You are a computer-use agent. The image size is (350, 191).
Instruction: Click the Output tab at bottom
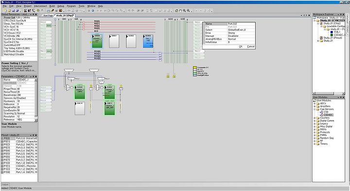click(x=5, y=185)
